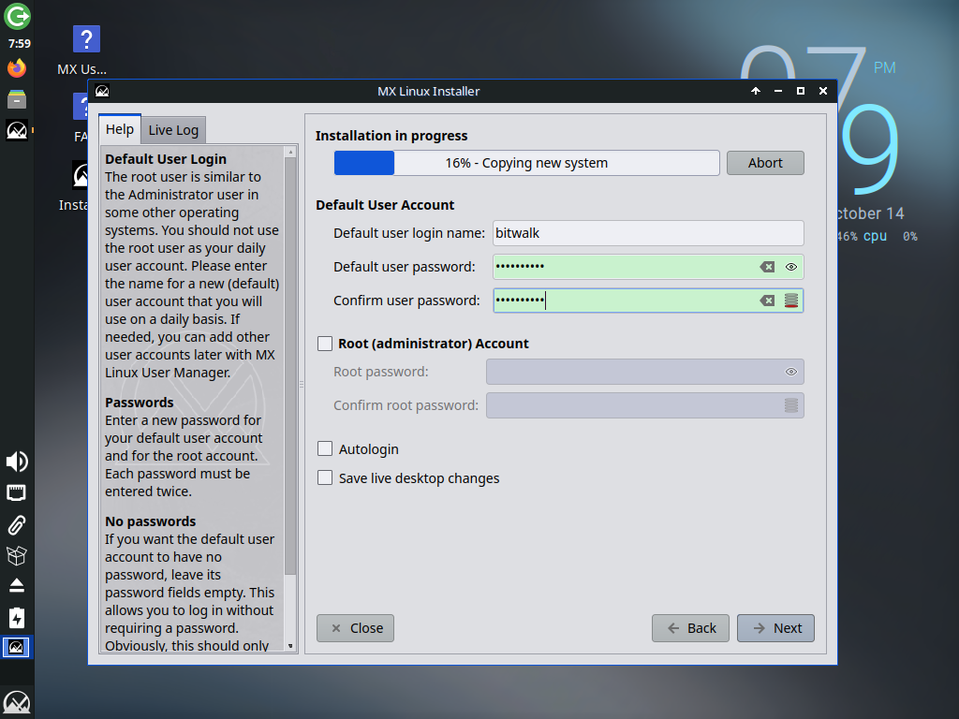959x719 pixels.
Task: Open the MX User Manual desktop icon
Action: click(x=86, y=51)
